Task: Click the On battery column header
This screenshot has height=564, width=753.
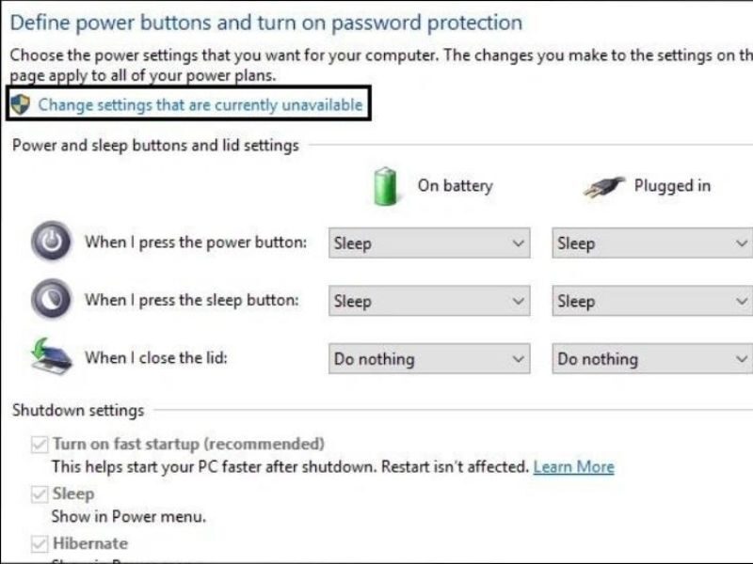Action: click(x=454, y=186)
